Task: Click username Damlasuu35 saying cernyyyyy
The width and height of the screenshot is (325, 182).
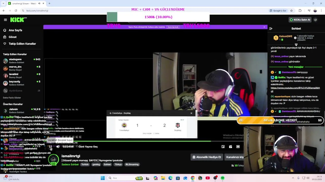Action: tap(289, 72)
